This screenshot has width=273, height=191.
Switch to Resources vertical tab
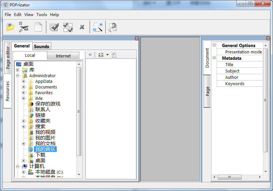[x=7, y=91]
